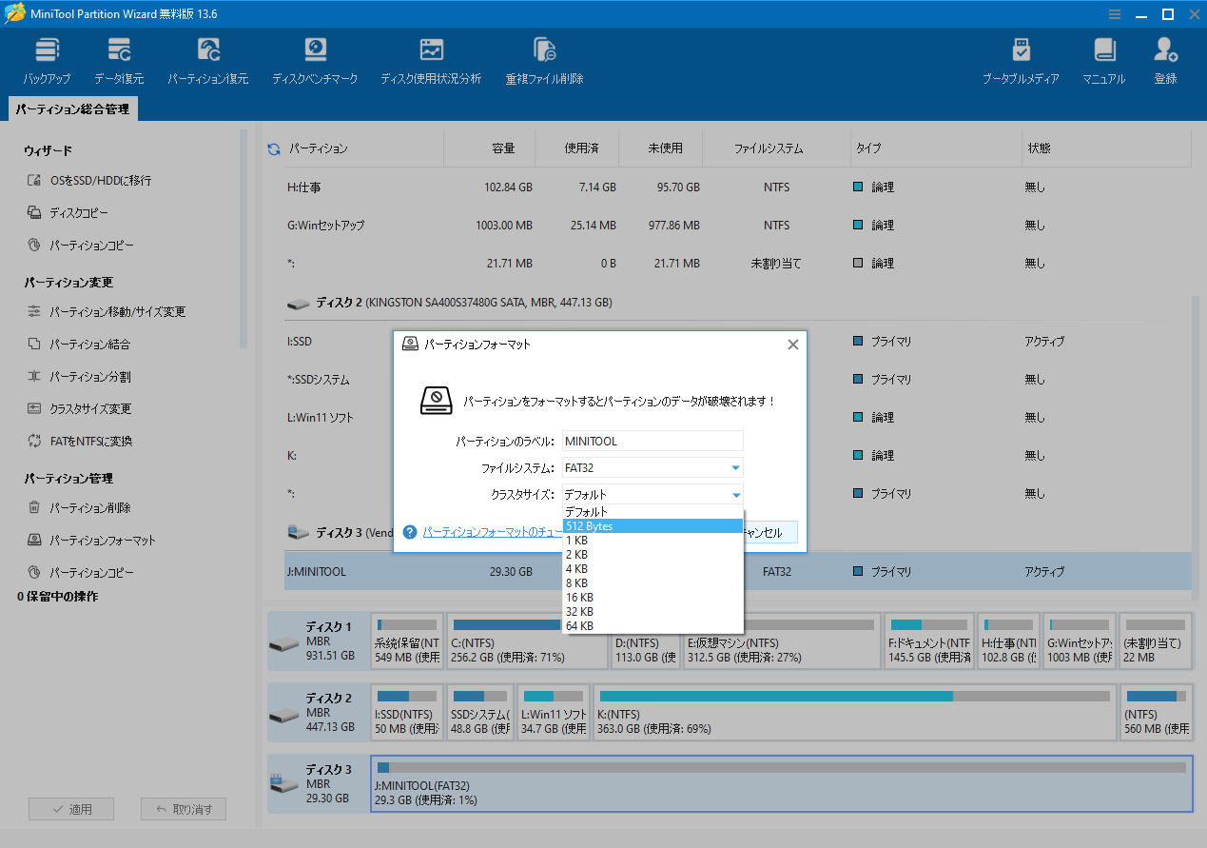Choose デフォルト cluster size option

(652, 512)
